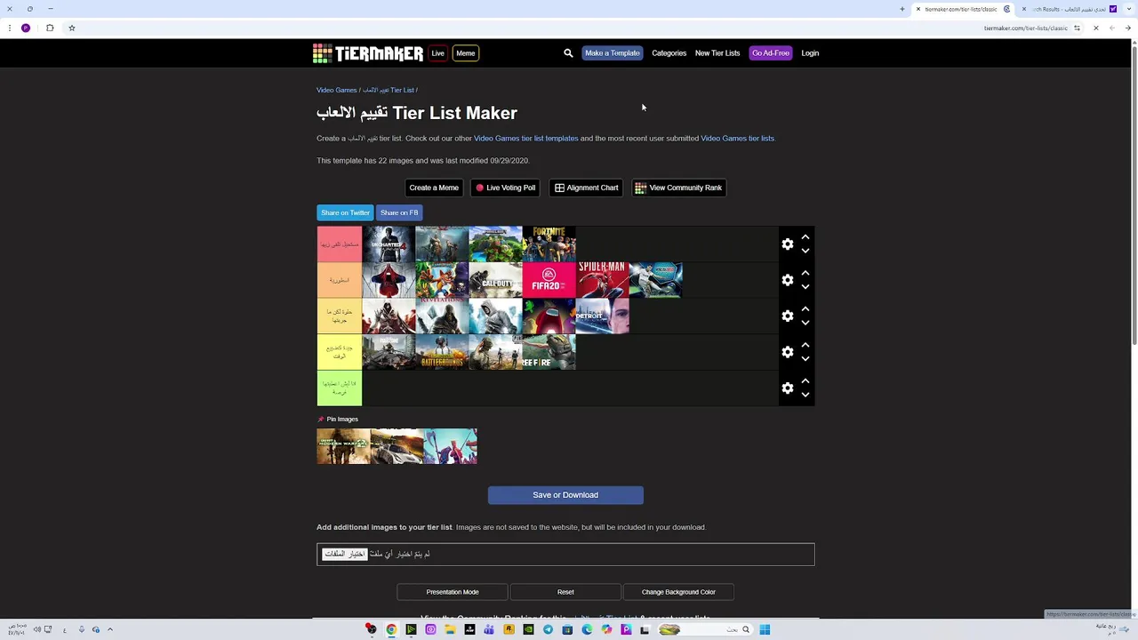Screen dimensions: 1138x640
Task: Click the Reset button
Action: (565, 592)
